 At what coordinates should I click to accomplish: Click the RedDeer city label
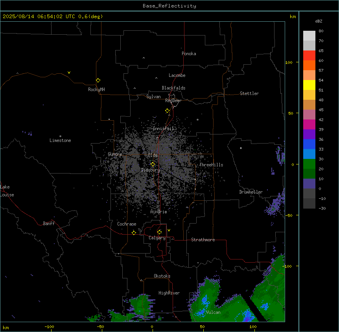173,101
